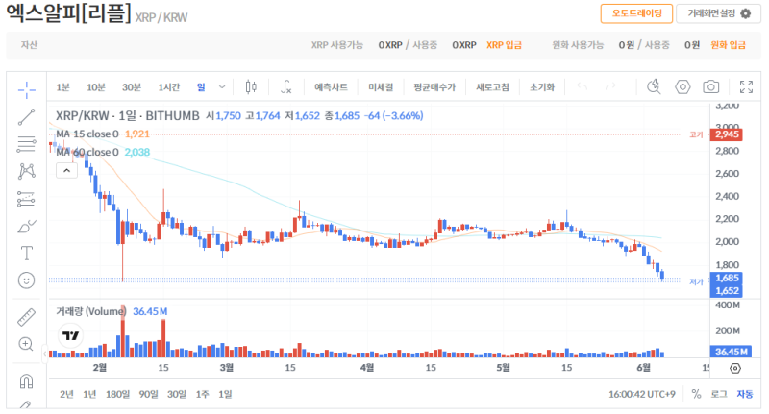
Task: Click the TradingView logo
Action: coord(71,335)
